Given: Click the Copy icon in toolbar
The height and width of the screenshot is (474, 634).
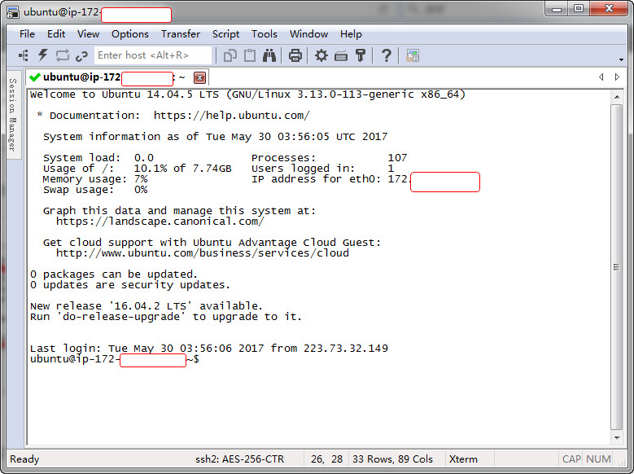Looking at the screenshot, I should pos(230,55).
